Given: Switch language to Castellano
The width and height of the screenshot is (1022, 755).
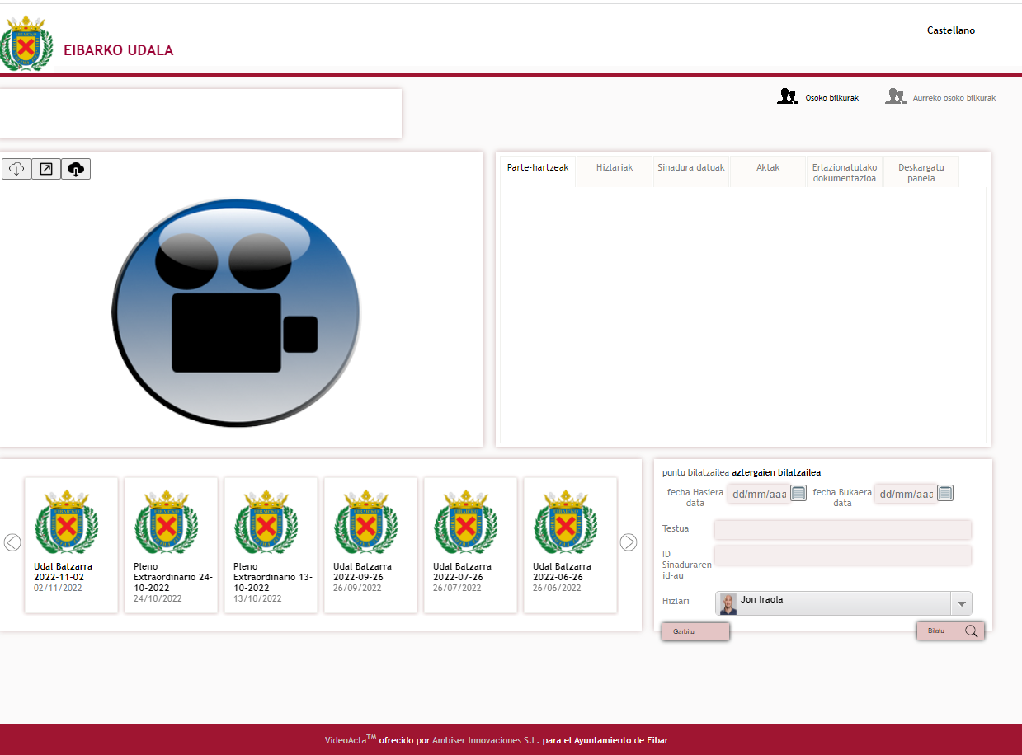Looking at the screenshot, I should 950,30.
